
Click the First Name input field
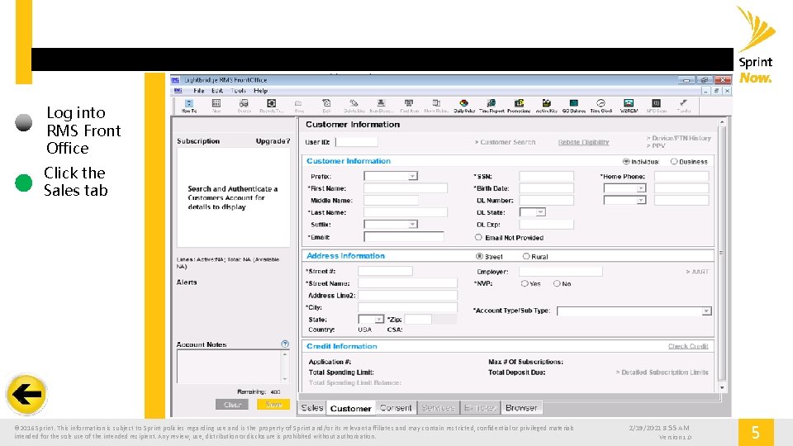pyautogui.click(x=406, y=188)
